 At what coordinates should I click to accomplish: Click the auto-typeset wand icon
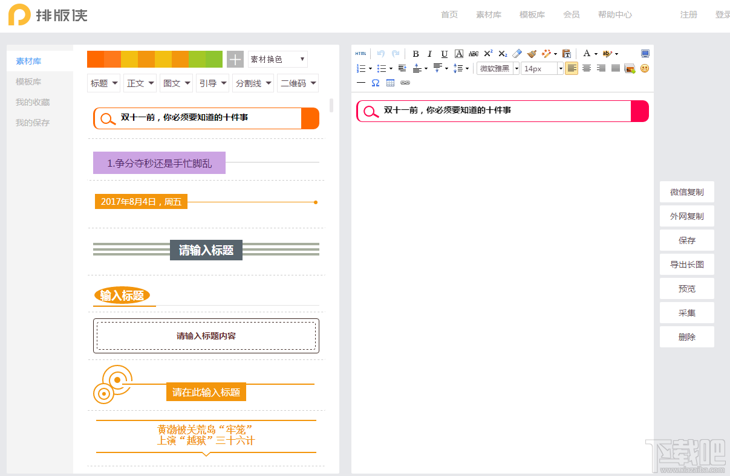point(546,54)
